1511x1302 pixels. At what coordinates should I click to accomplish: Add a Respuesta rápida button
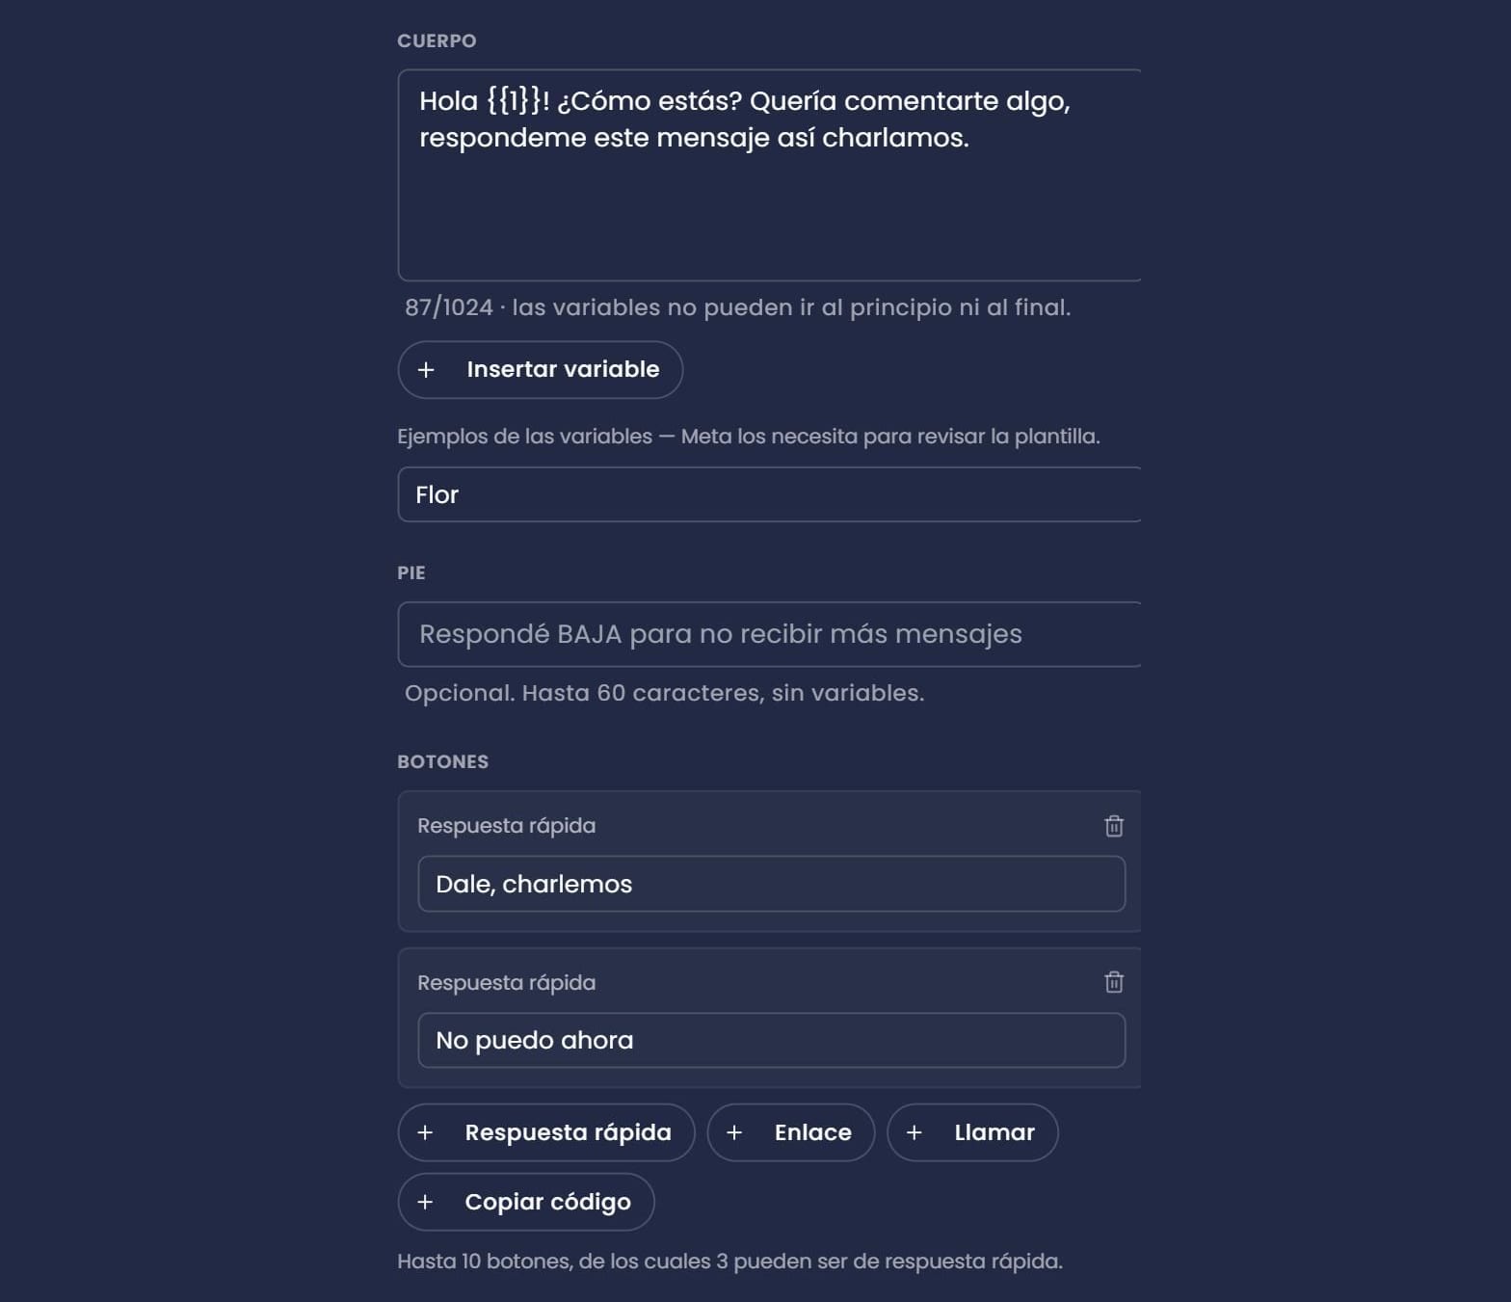546,1132
